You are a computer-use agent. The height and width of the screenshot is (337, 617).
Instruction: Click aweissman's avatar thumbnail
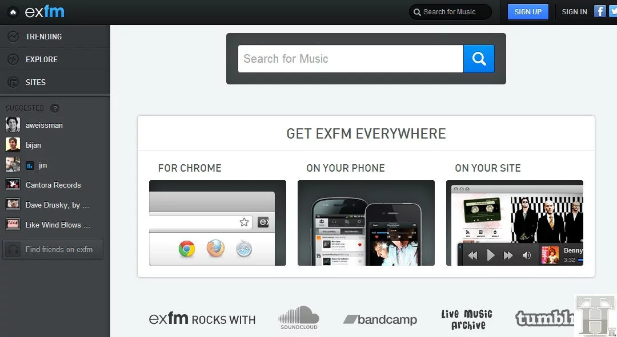[13, 124]
